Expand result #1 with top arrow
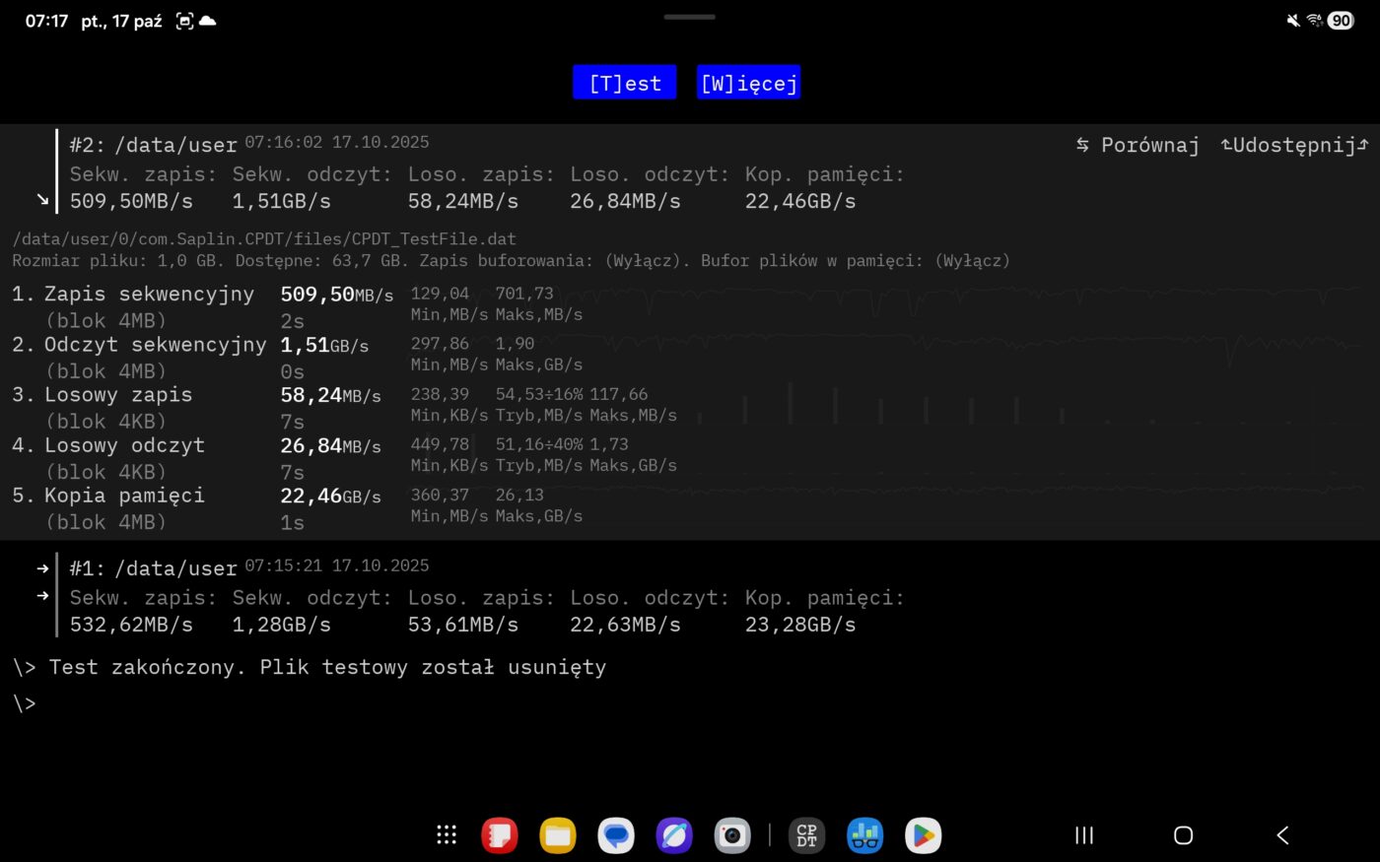This screenshot has width=1380, height=862. (42, 568)
